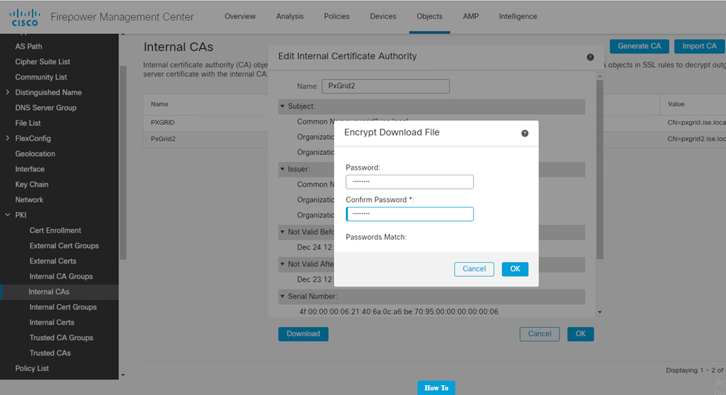
Task: Open External Certs under PKI
Action: point(53,261)
